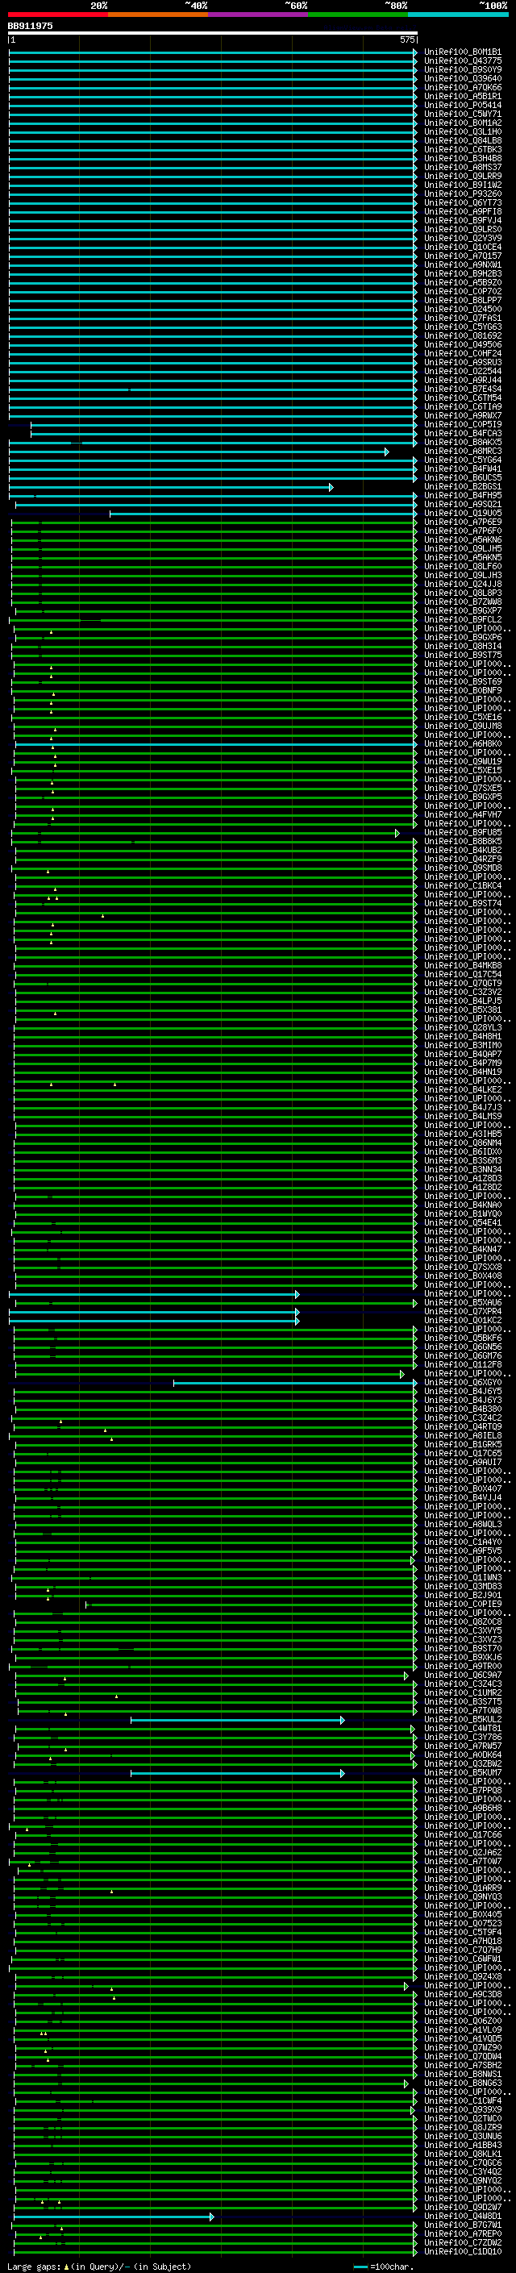The width and height of the screenshot is (516, 2273).
Task: Click hit label UniRef100_Q8LF60
Action: click(463, 568)
